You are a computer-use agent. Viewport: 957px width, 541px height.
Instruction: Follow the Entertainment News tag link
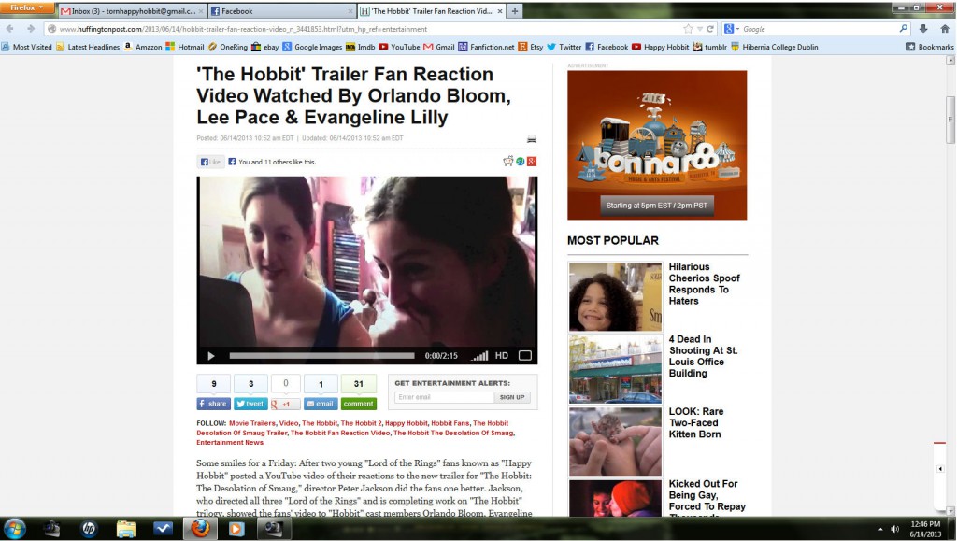pos(230,443)
